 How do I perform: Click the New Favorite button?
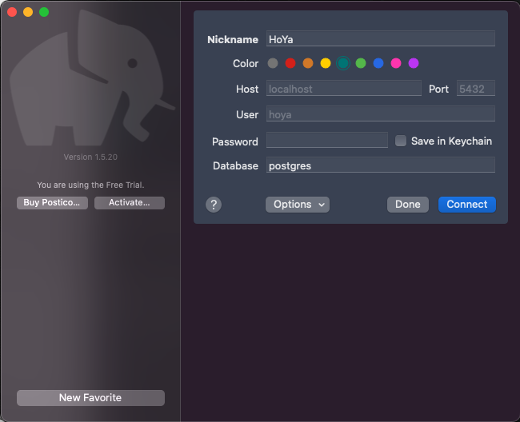tap(90, 397)
